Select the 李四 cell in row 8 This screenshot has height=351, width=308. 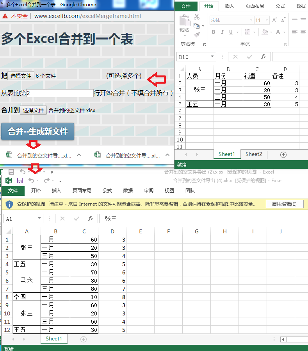pos(27,297)
